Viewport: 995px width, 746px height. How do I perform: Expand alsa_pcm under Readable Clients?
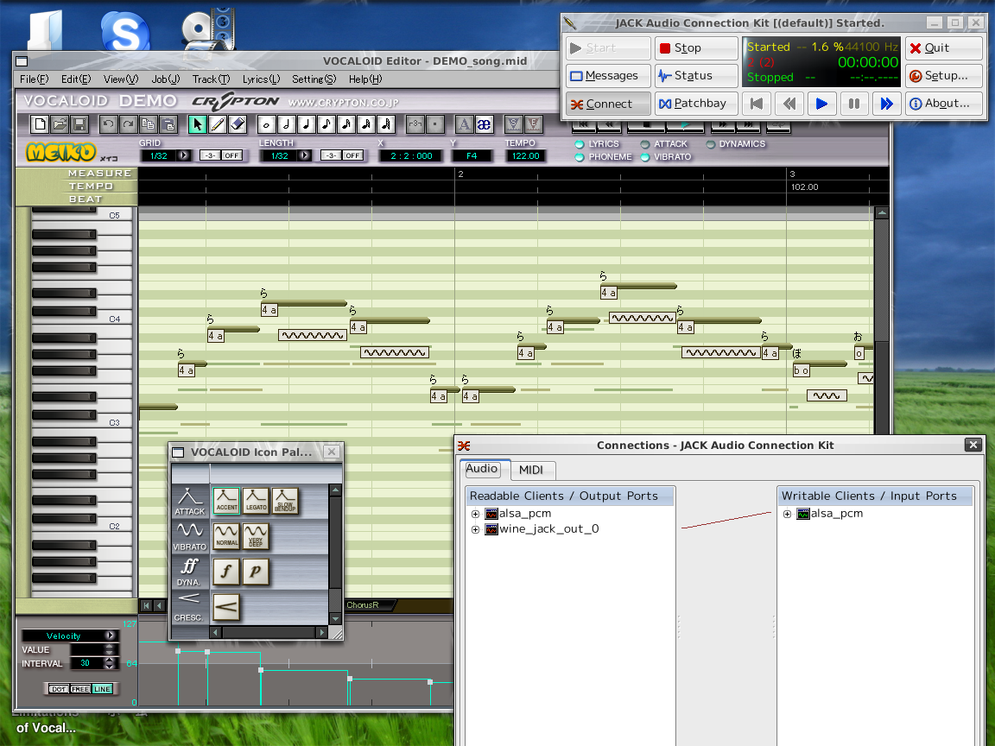pyautogui.click(x=475, y=514)
